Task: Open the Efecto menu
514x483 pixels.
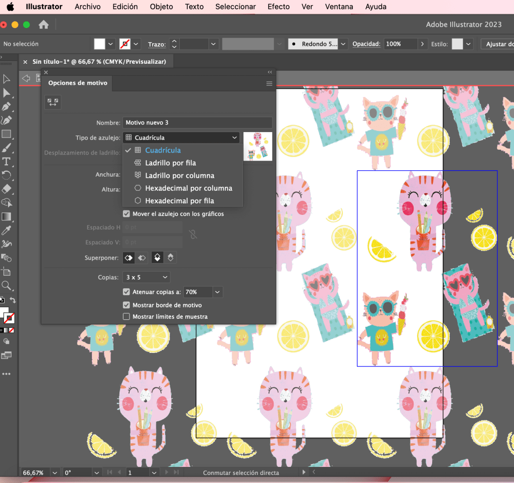Action: coord(278,7)
